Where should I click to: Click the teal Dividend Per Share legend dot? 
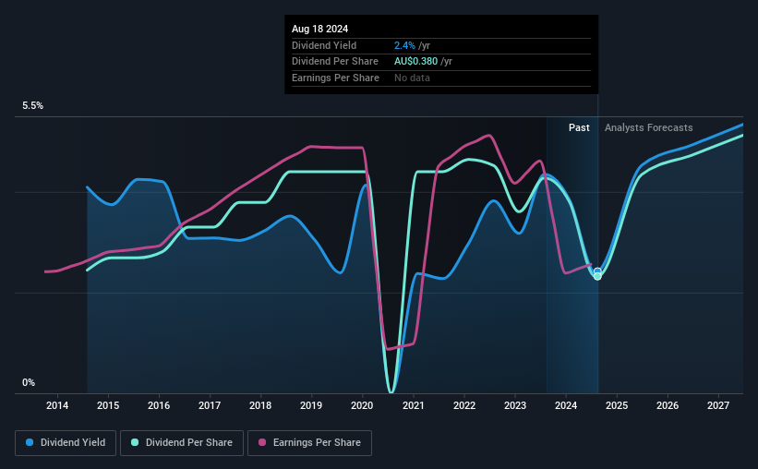click(135, 442)
